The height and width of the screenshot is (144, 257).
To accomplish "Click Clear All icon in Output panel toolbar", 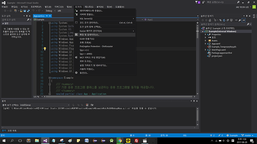I will point(87,105).
